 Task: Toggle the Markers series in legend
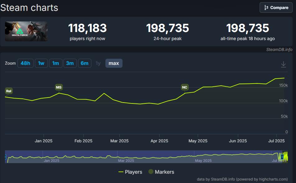[161, 172]
